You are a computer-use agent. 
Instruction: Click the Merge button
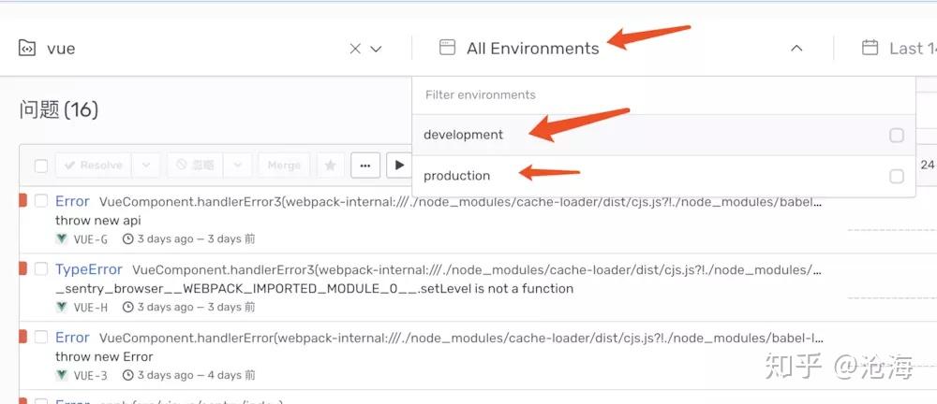[x=284, y=166]
